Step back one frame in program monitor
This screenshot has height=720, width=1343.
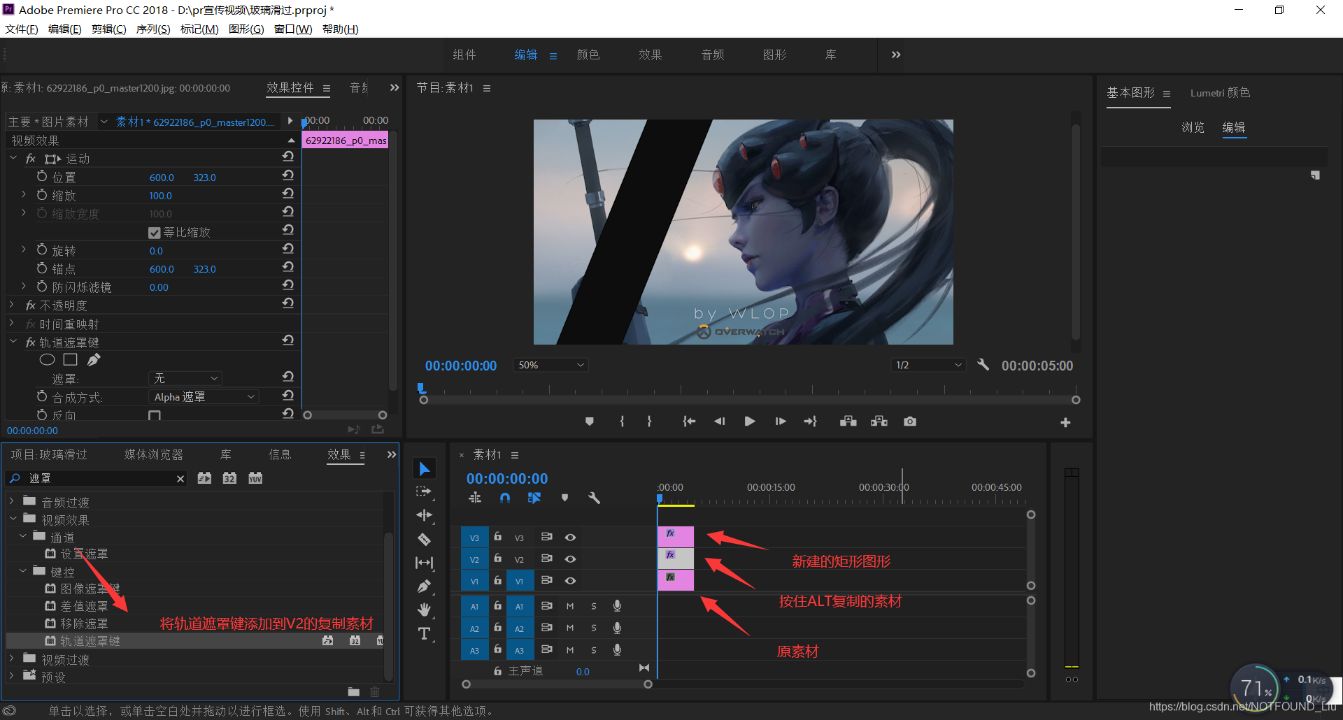(x=719, y=422)
